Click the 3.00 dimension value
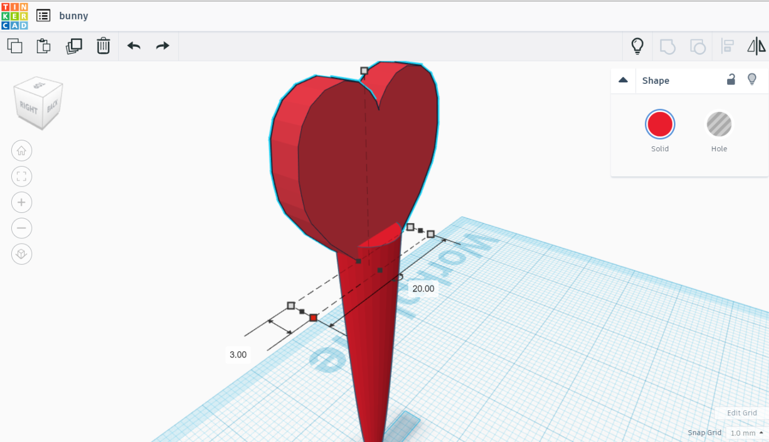Viewport: 769px width, 442px height. tap(238, 355)
